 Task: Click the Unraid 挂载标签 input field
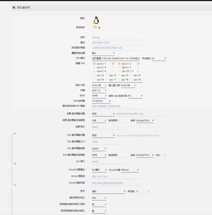click(117, 183)
